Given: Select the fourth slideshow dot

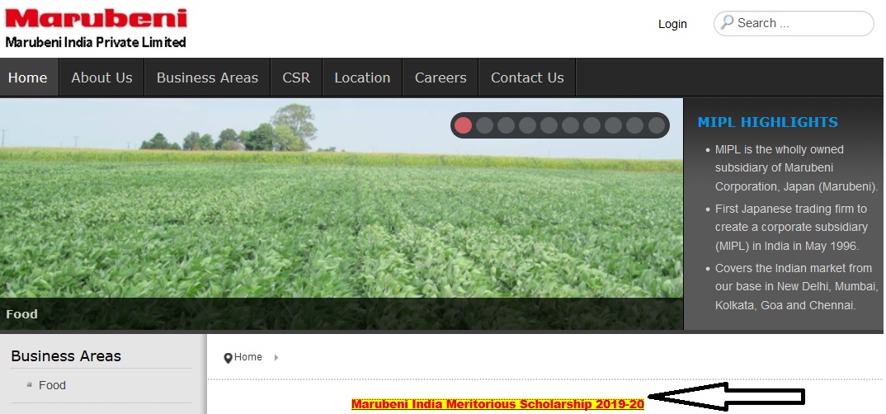Looking at the screenshot, I should pyautogui.click(x=528, y=125).
